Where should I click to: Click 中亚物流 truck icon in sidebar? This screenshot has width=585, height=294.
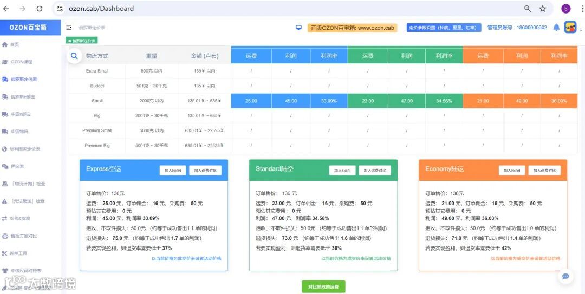[x=5, y=132]
